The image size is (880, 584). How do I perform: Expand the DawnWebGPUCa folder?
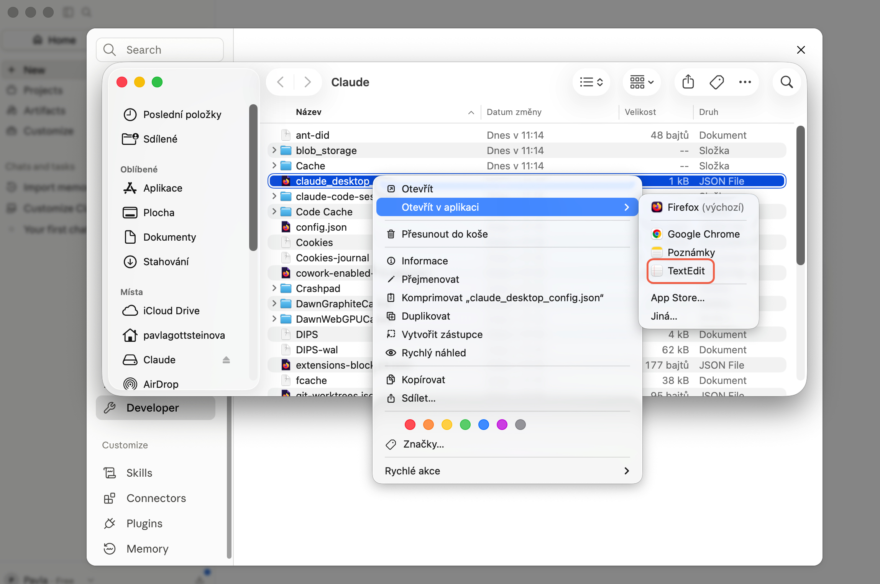click(x=274, y=319)
